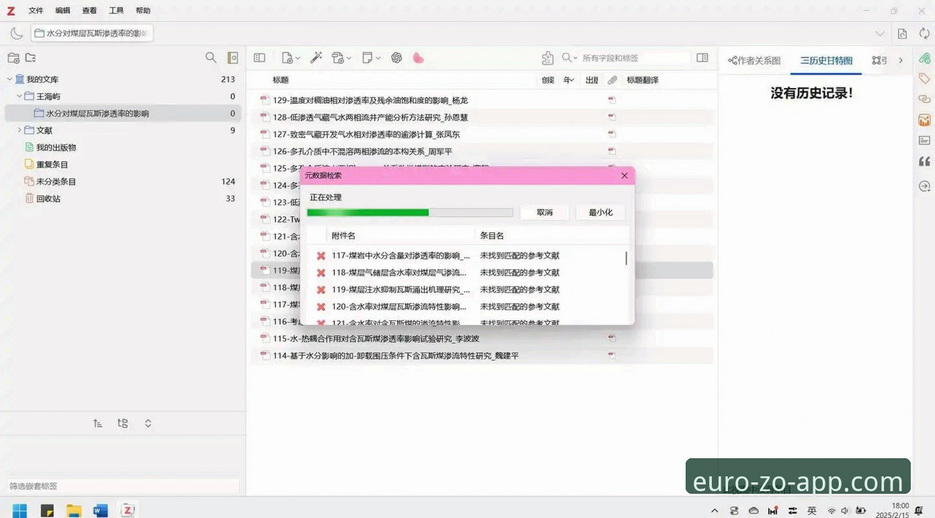Collapse the 我的文库 library tree
The image size is (935, 518).
9,79
